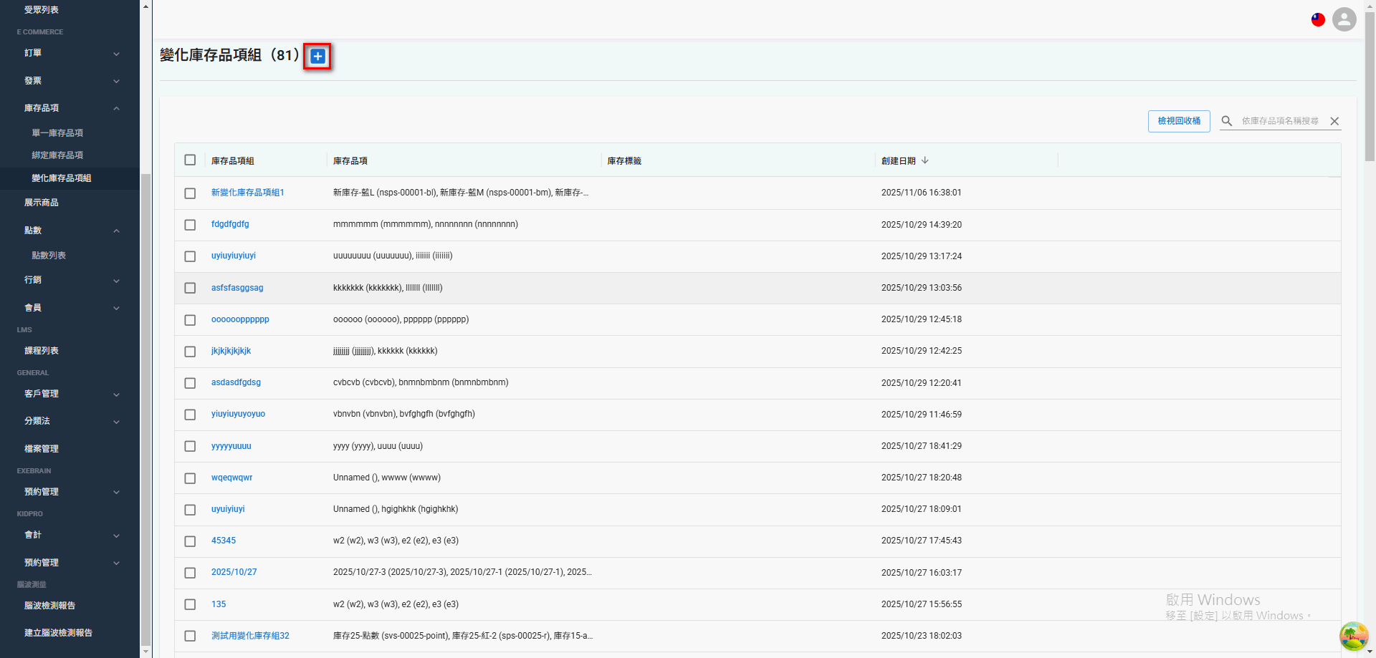Select 變化庫存品項組 in the sidebar
This screenshot has height=658, width=1376.
(x=62, y=178)
